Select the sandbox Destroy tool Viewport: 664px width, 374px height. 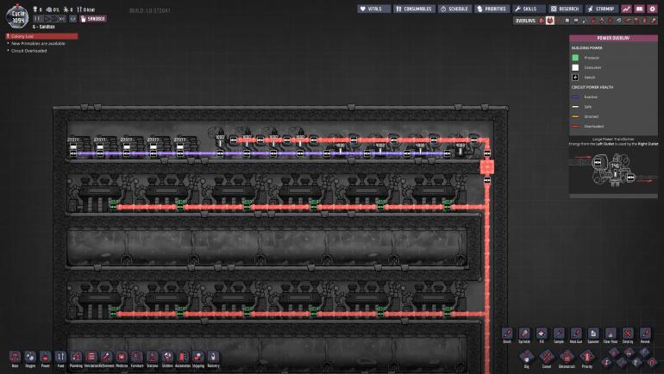pyautogui.click(x=627, y=333)
